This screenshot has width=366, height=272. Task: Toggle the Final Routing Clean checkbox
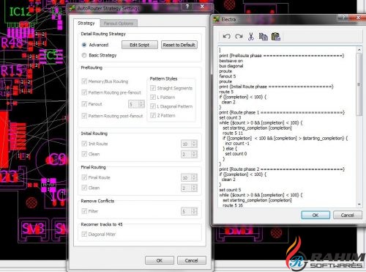click(x=84, y=188)
